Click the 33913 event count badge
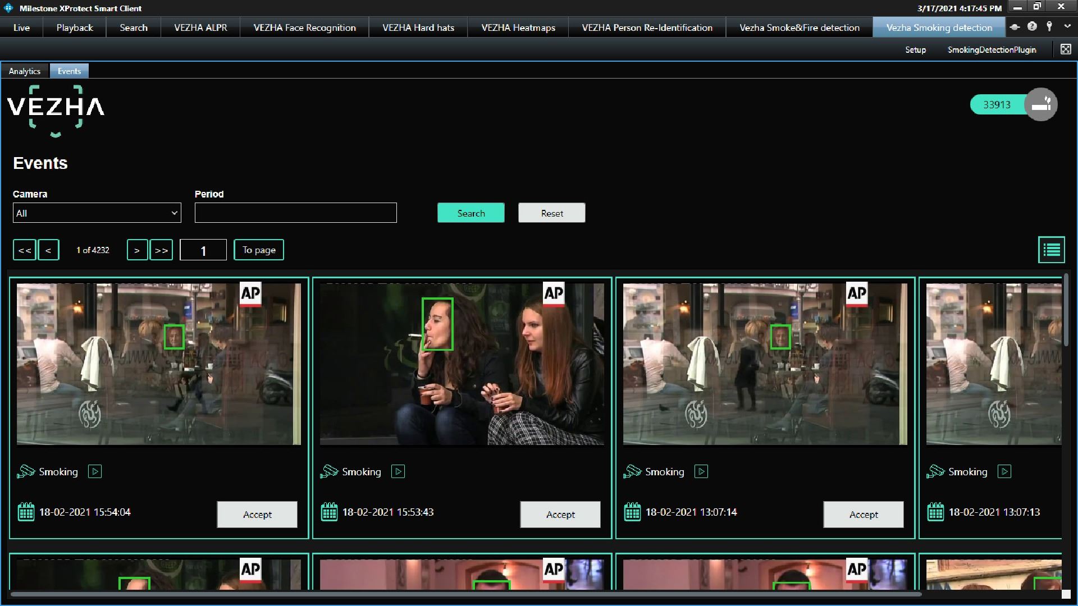1078x606 pixels. 997,104
